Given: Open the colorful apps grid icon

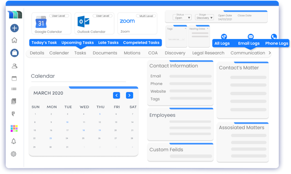Looking at the screenshot, I should tap(14, 128).
